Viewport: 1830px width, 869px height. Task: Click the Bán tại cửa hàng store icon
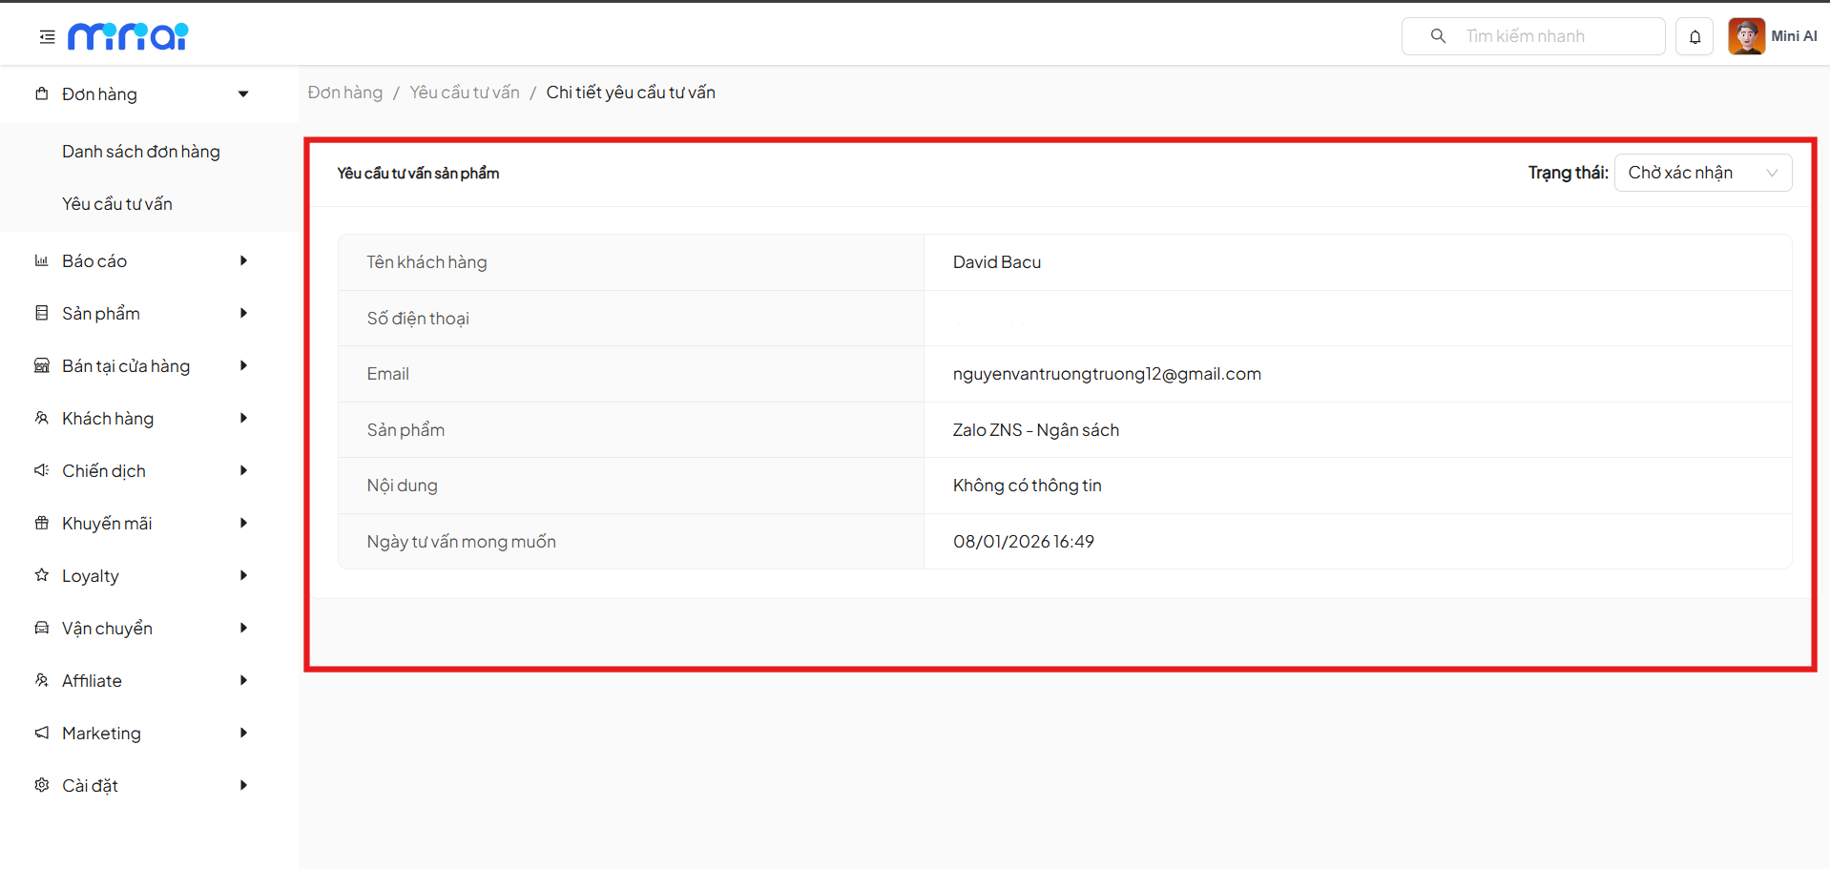pos(42,365)
